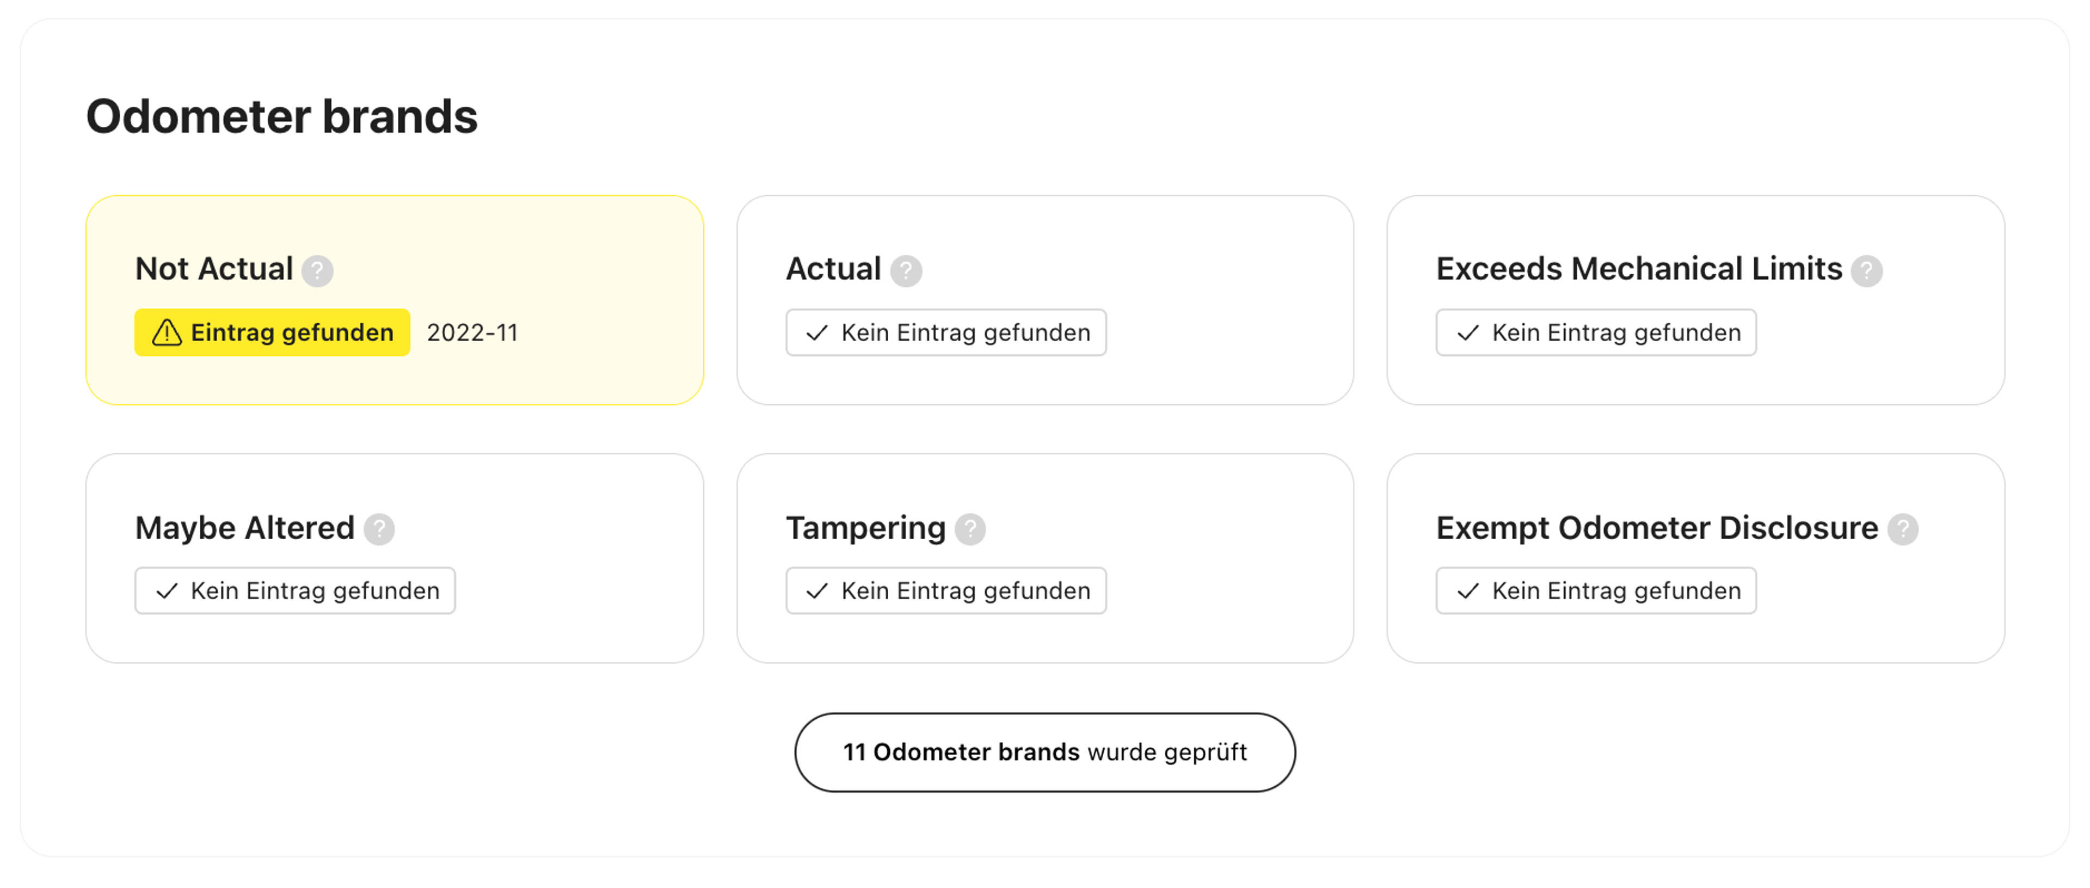Click the checkmark under Exempt Odometer Disclosure

click(x=1468, y=591)
